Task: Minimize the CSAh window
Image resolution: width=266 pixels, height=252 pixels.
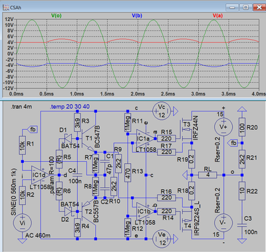Action: click(x=232, y=7)
